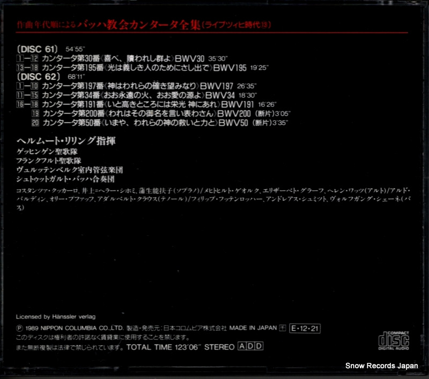Select the DISC 61 heading
Viewport: 429px width, 379px height.
click(38, 49)
